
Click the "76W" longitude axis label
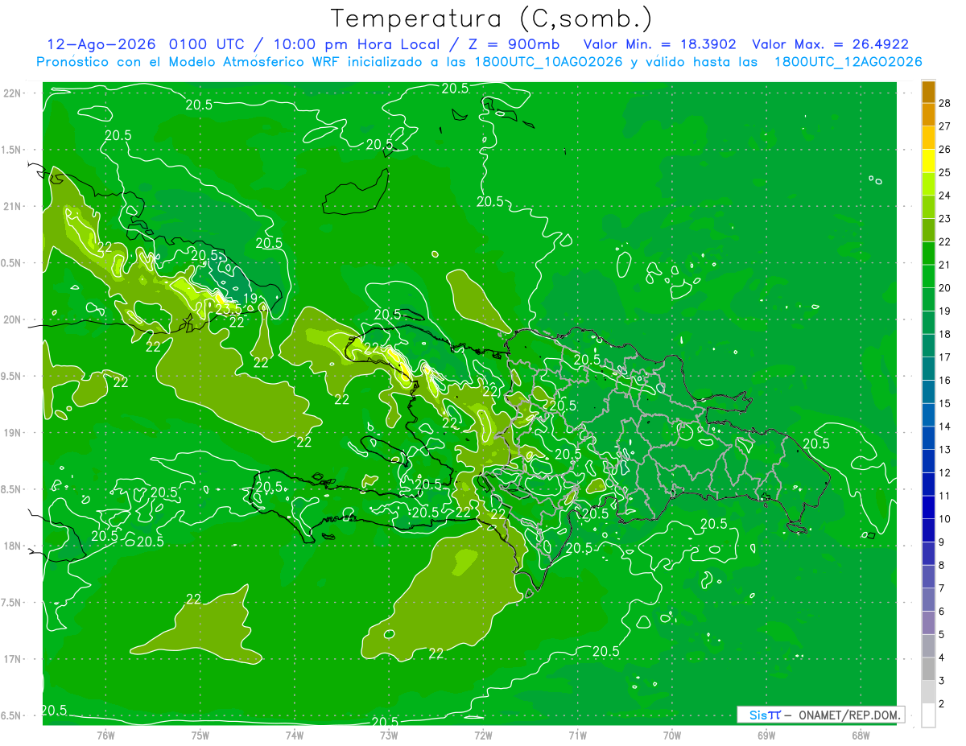(105, 735)
